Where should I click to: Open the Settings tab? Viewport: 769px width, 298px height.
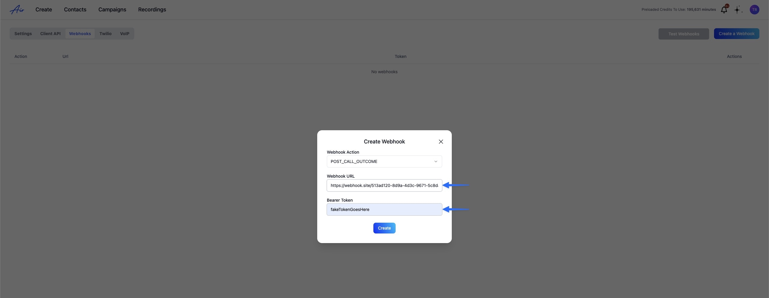tap(23, 33)
